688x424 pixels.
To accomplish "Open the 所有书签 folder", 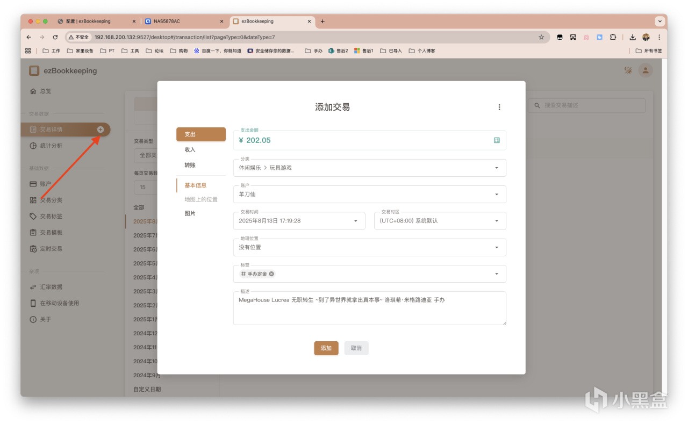I will pyautogui.click(x=649, y=51).
